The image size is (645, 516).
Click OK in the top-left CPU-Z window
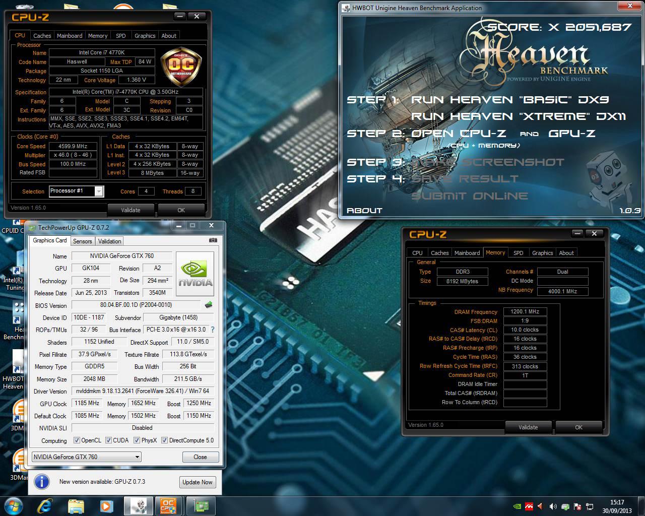click(181, 210)
